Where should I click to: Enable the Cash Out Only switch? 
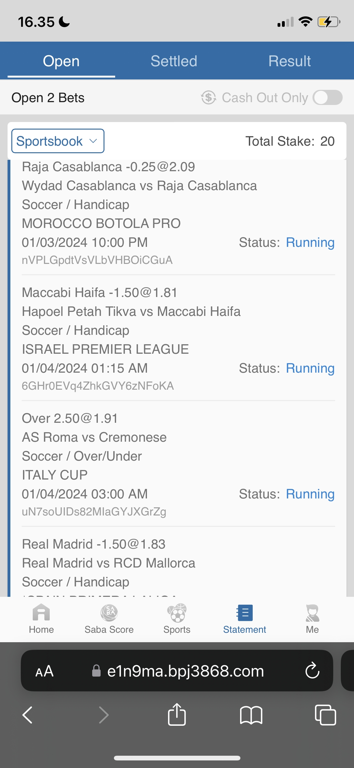(x=328, y=97)
